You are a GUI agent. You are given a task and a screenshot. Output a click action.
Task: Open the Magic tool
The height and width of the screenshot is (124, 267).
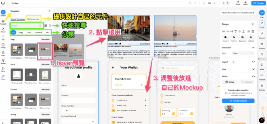point(3,77)
